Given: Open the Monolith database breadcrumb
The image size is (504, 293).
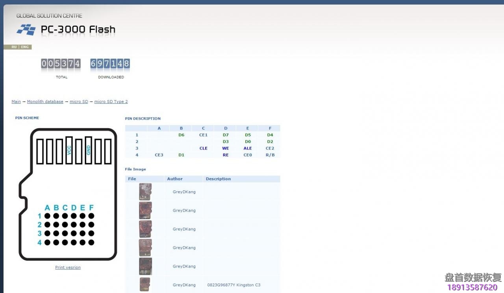Looking at the screenshot, I should pyautogui.click(x=45, y=101).
